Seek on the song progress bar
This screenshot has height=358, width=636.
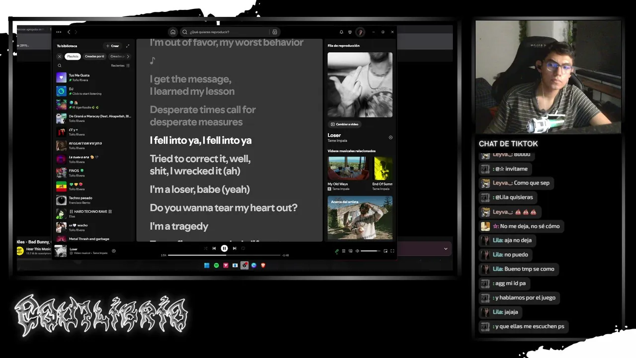click(224, 255)
